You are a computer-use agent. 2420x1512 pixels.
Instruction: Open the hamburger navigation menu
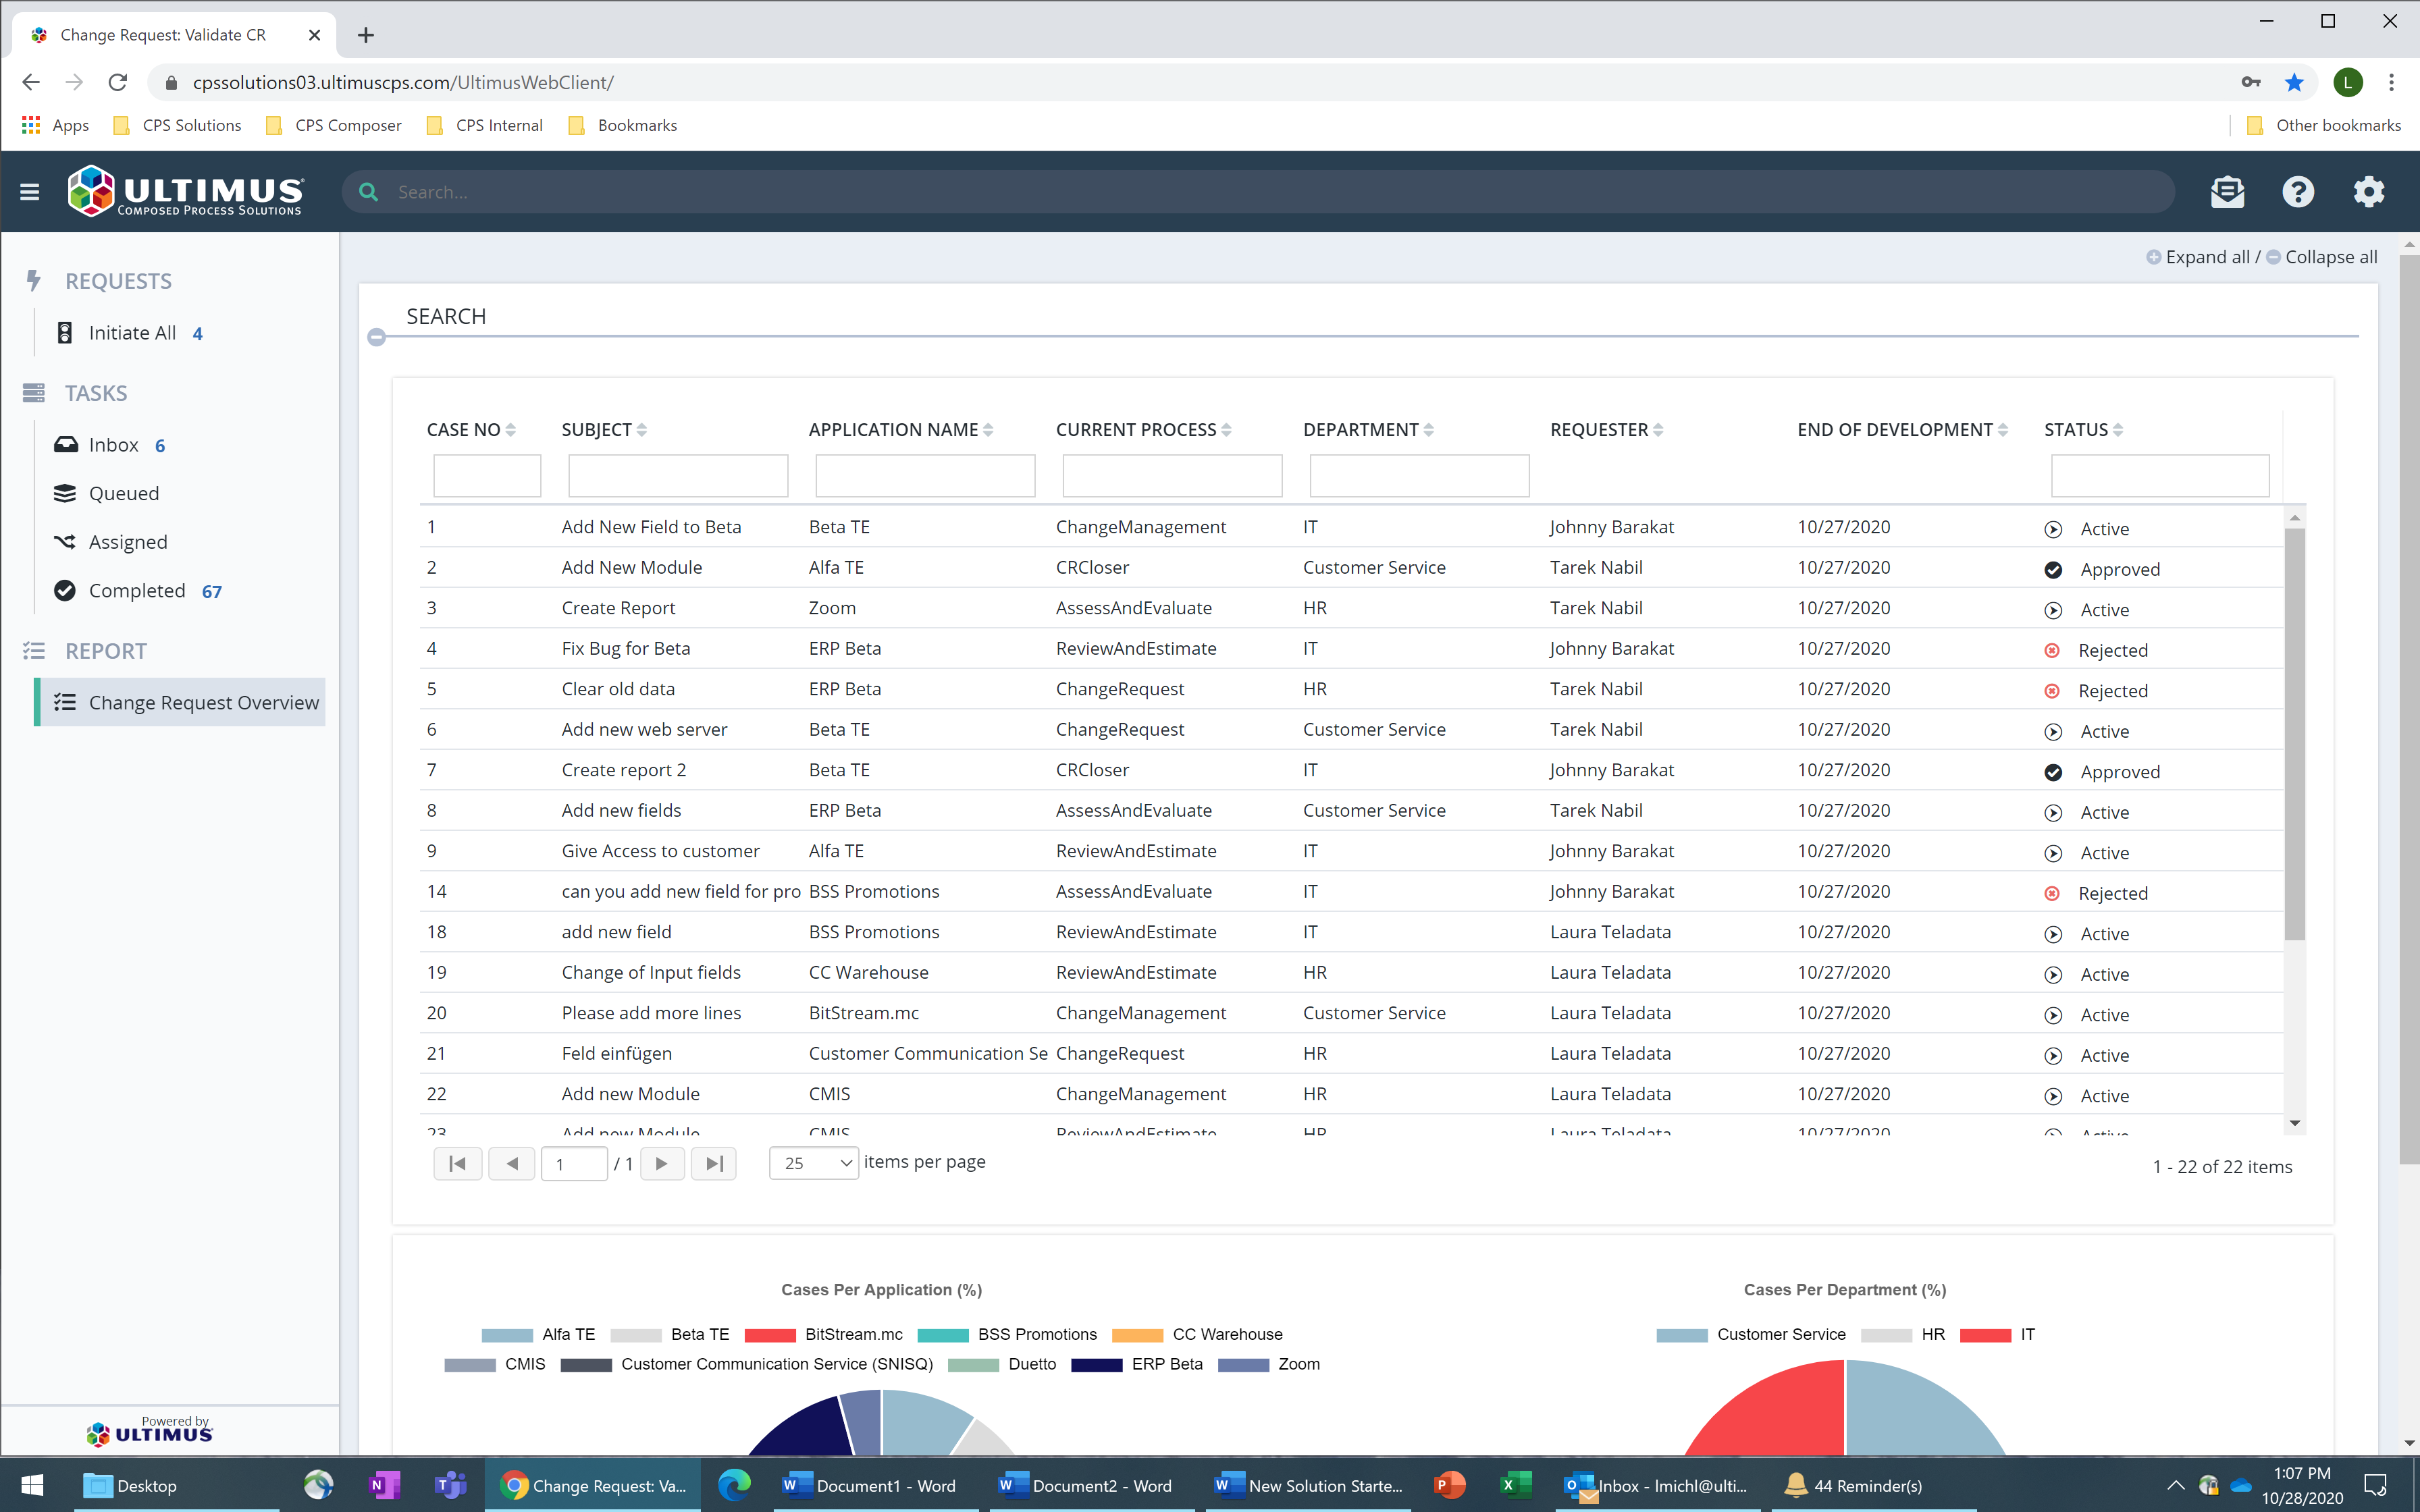pyautogui.click(x=29, y=191)
